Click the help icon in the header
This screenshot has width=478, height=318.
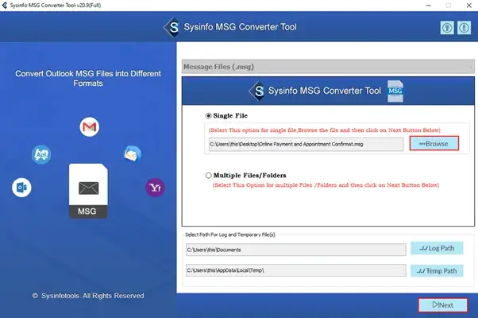tap(447, 28)
